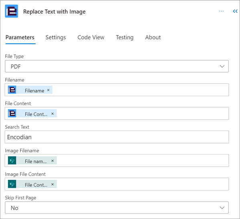Remove the token from Image File Content

point(52,185)
